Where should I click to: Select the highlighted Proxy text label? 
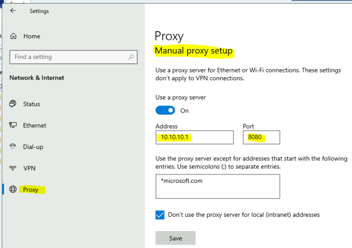31,189
